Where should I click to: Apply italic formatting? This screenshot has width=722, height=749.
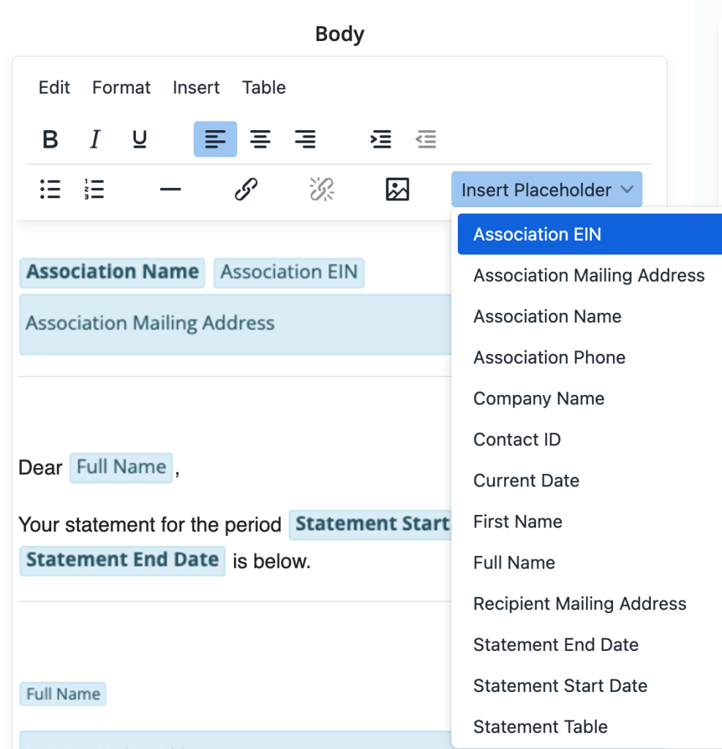coord(94,139)
